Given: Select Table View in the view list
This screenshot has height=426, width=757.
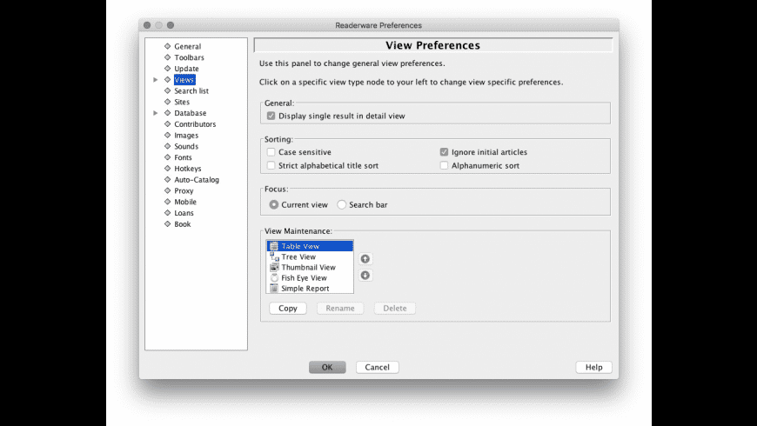Looking at the screenshot, I should [310, 246].
